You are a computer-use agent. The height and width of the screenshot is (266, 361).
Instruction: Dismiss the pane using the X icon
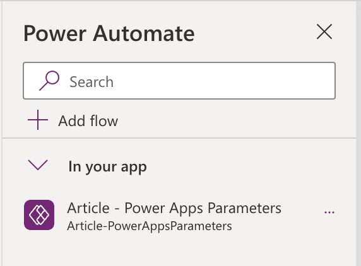[324, 32]
